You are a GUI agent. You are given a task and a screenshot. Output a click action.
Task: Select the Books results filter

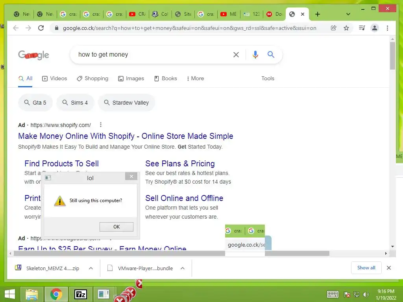tap(166, 78)
